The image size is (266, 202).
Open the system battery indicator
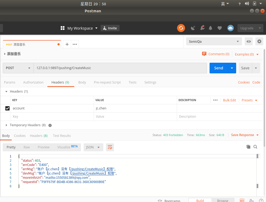tap(255, 3)
